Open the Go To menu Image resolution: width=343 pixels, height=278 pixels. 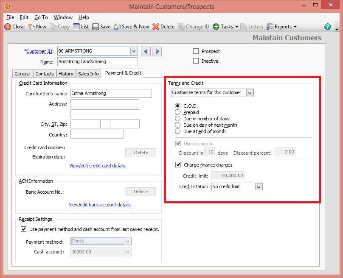[x=41, y=17]
